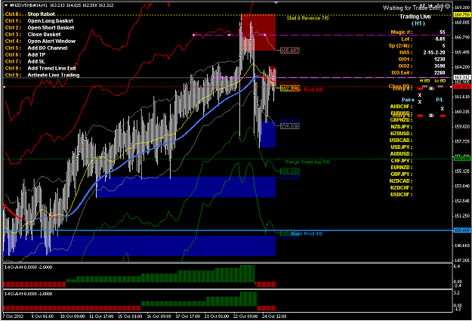This screenshot has height=321, width=472.
Task: Click USDJPY pair row
Action: click(402, 147)
